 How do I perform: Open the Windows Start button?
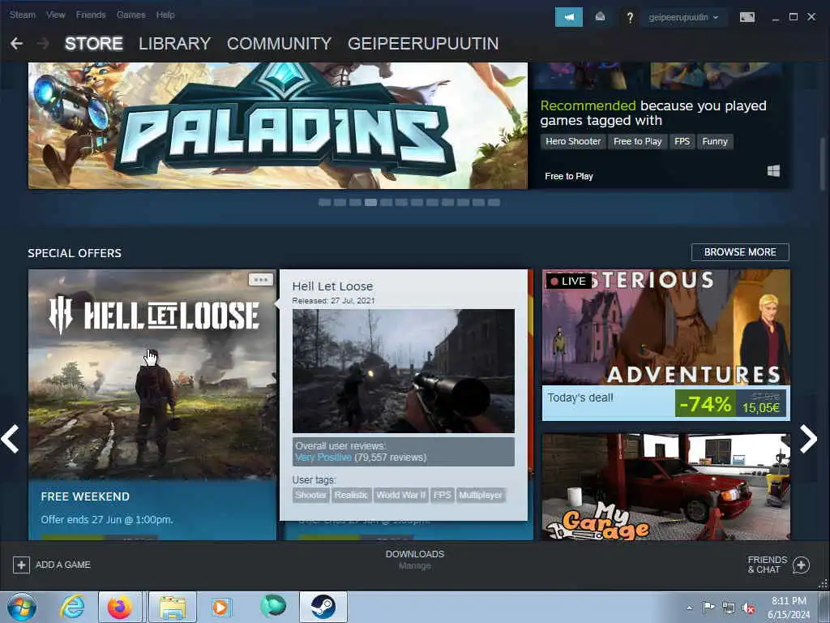click(22, 607)
